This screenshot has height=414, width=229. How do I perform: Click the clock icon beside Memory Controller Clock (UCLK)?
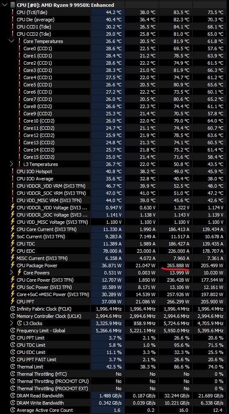12,316
